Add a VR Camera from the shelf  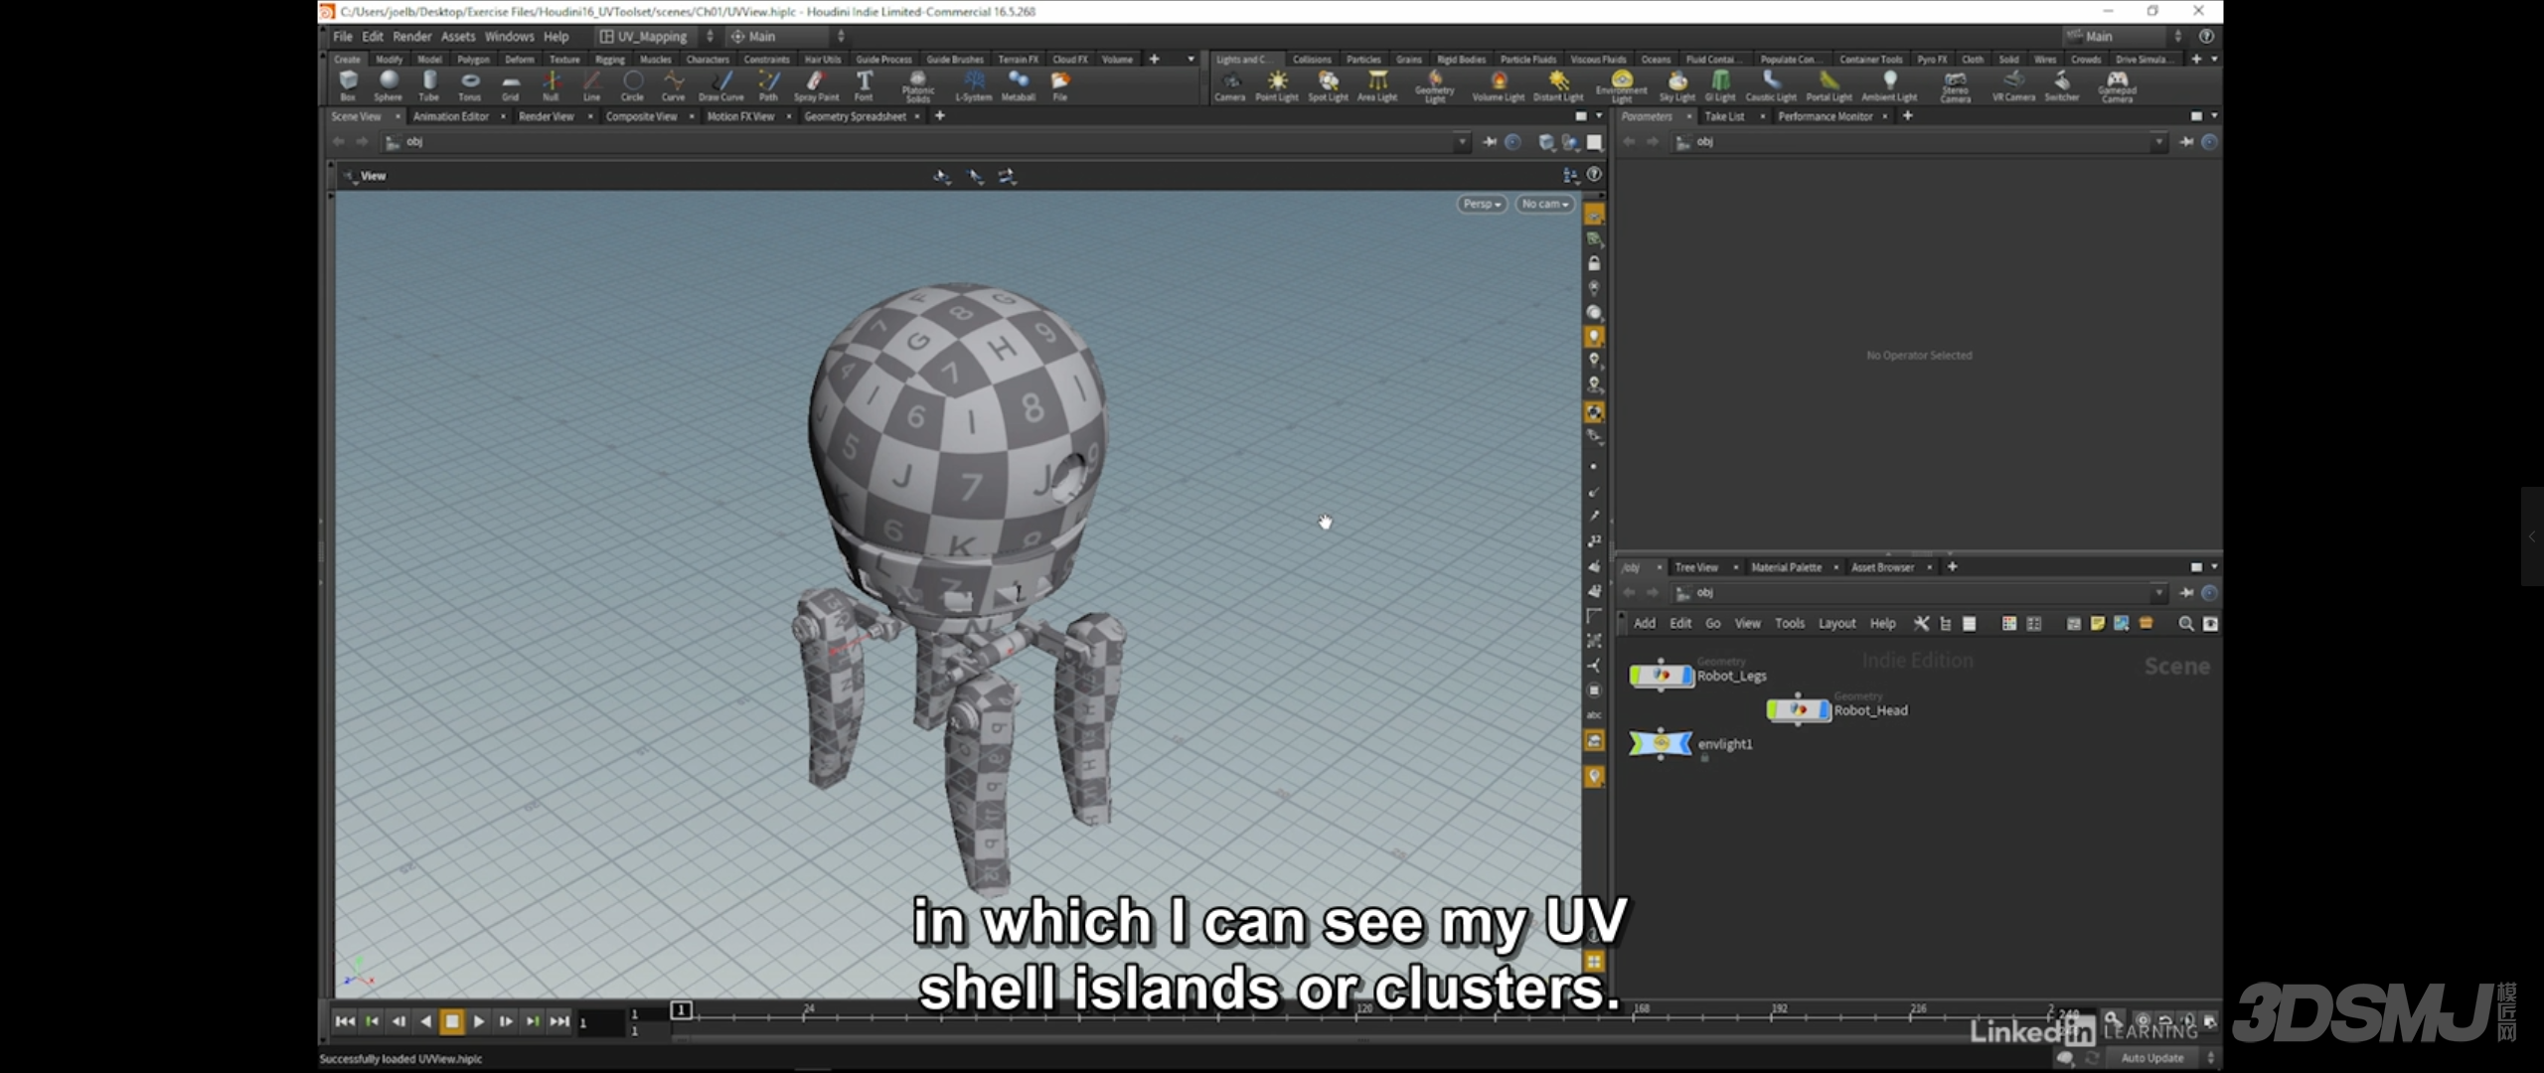(x=2013, y=84)
